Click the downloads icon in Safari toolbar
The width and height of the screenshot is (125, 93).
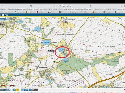click(121, 6)
